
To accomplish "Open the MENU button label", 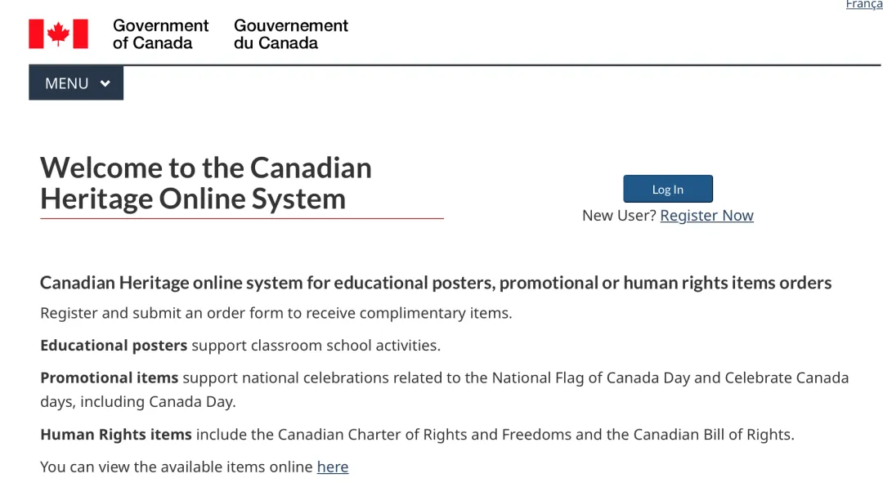I will [x=66, y=83].
